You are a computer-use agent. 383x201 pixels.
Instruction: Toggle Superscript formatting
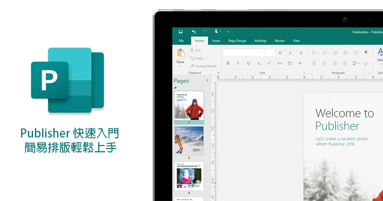click(x=269, y=63)
